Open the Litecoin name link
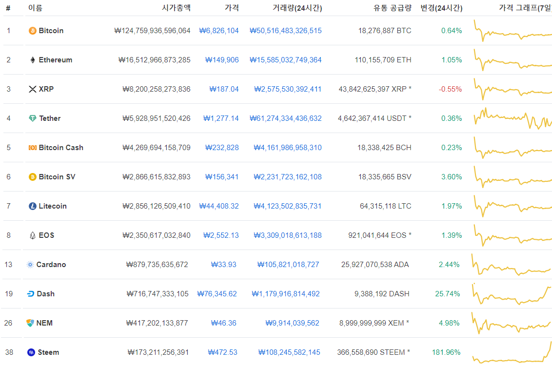552x366 pixels. click(x=53, y=206)
